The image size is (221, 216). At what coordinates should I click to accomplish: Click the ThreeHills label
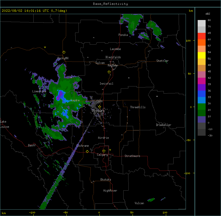[138, 107]
